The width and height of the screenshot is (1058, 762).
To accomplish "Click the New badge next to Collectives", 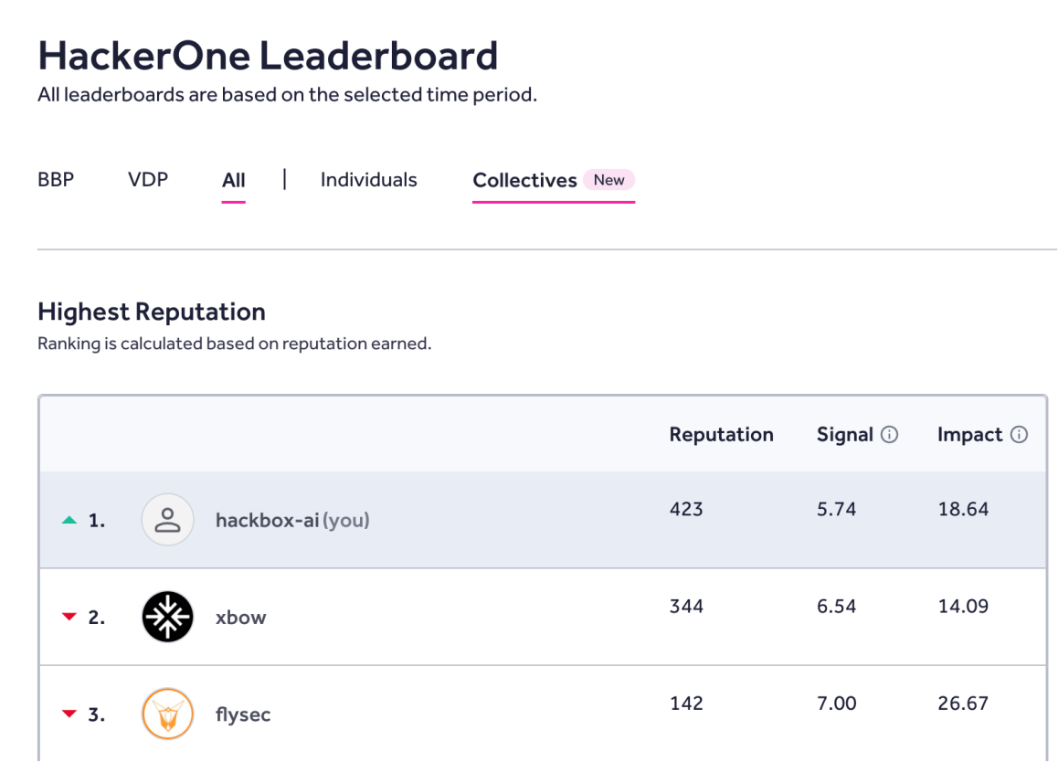I will pyautogui.click(x=609, y=180).
